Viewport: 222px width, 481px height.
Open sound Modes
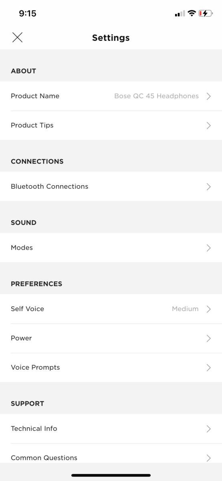click(x=111, y=248)
